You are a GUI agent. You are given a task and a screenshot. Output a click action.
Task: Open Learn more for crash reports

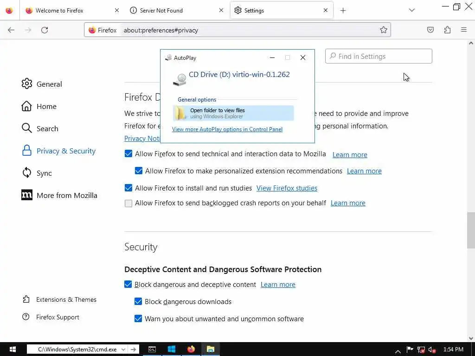(348, 203)
